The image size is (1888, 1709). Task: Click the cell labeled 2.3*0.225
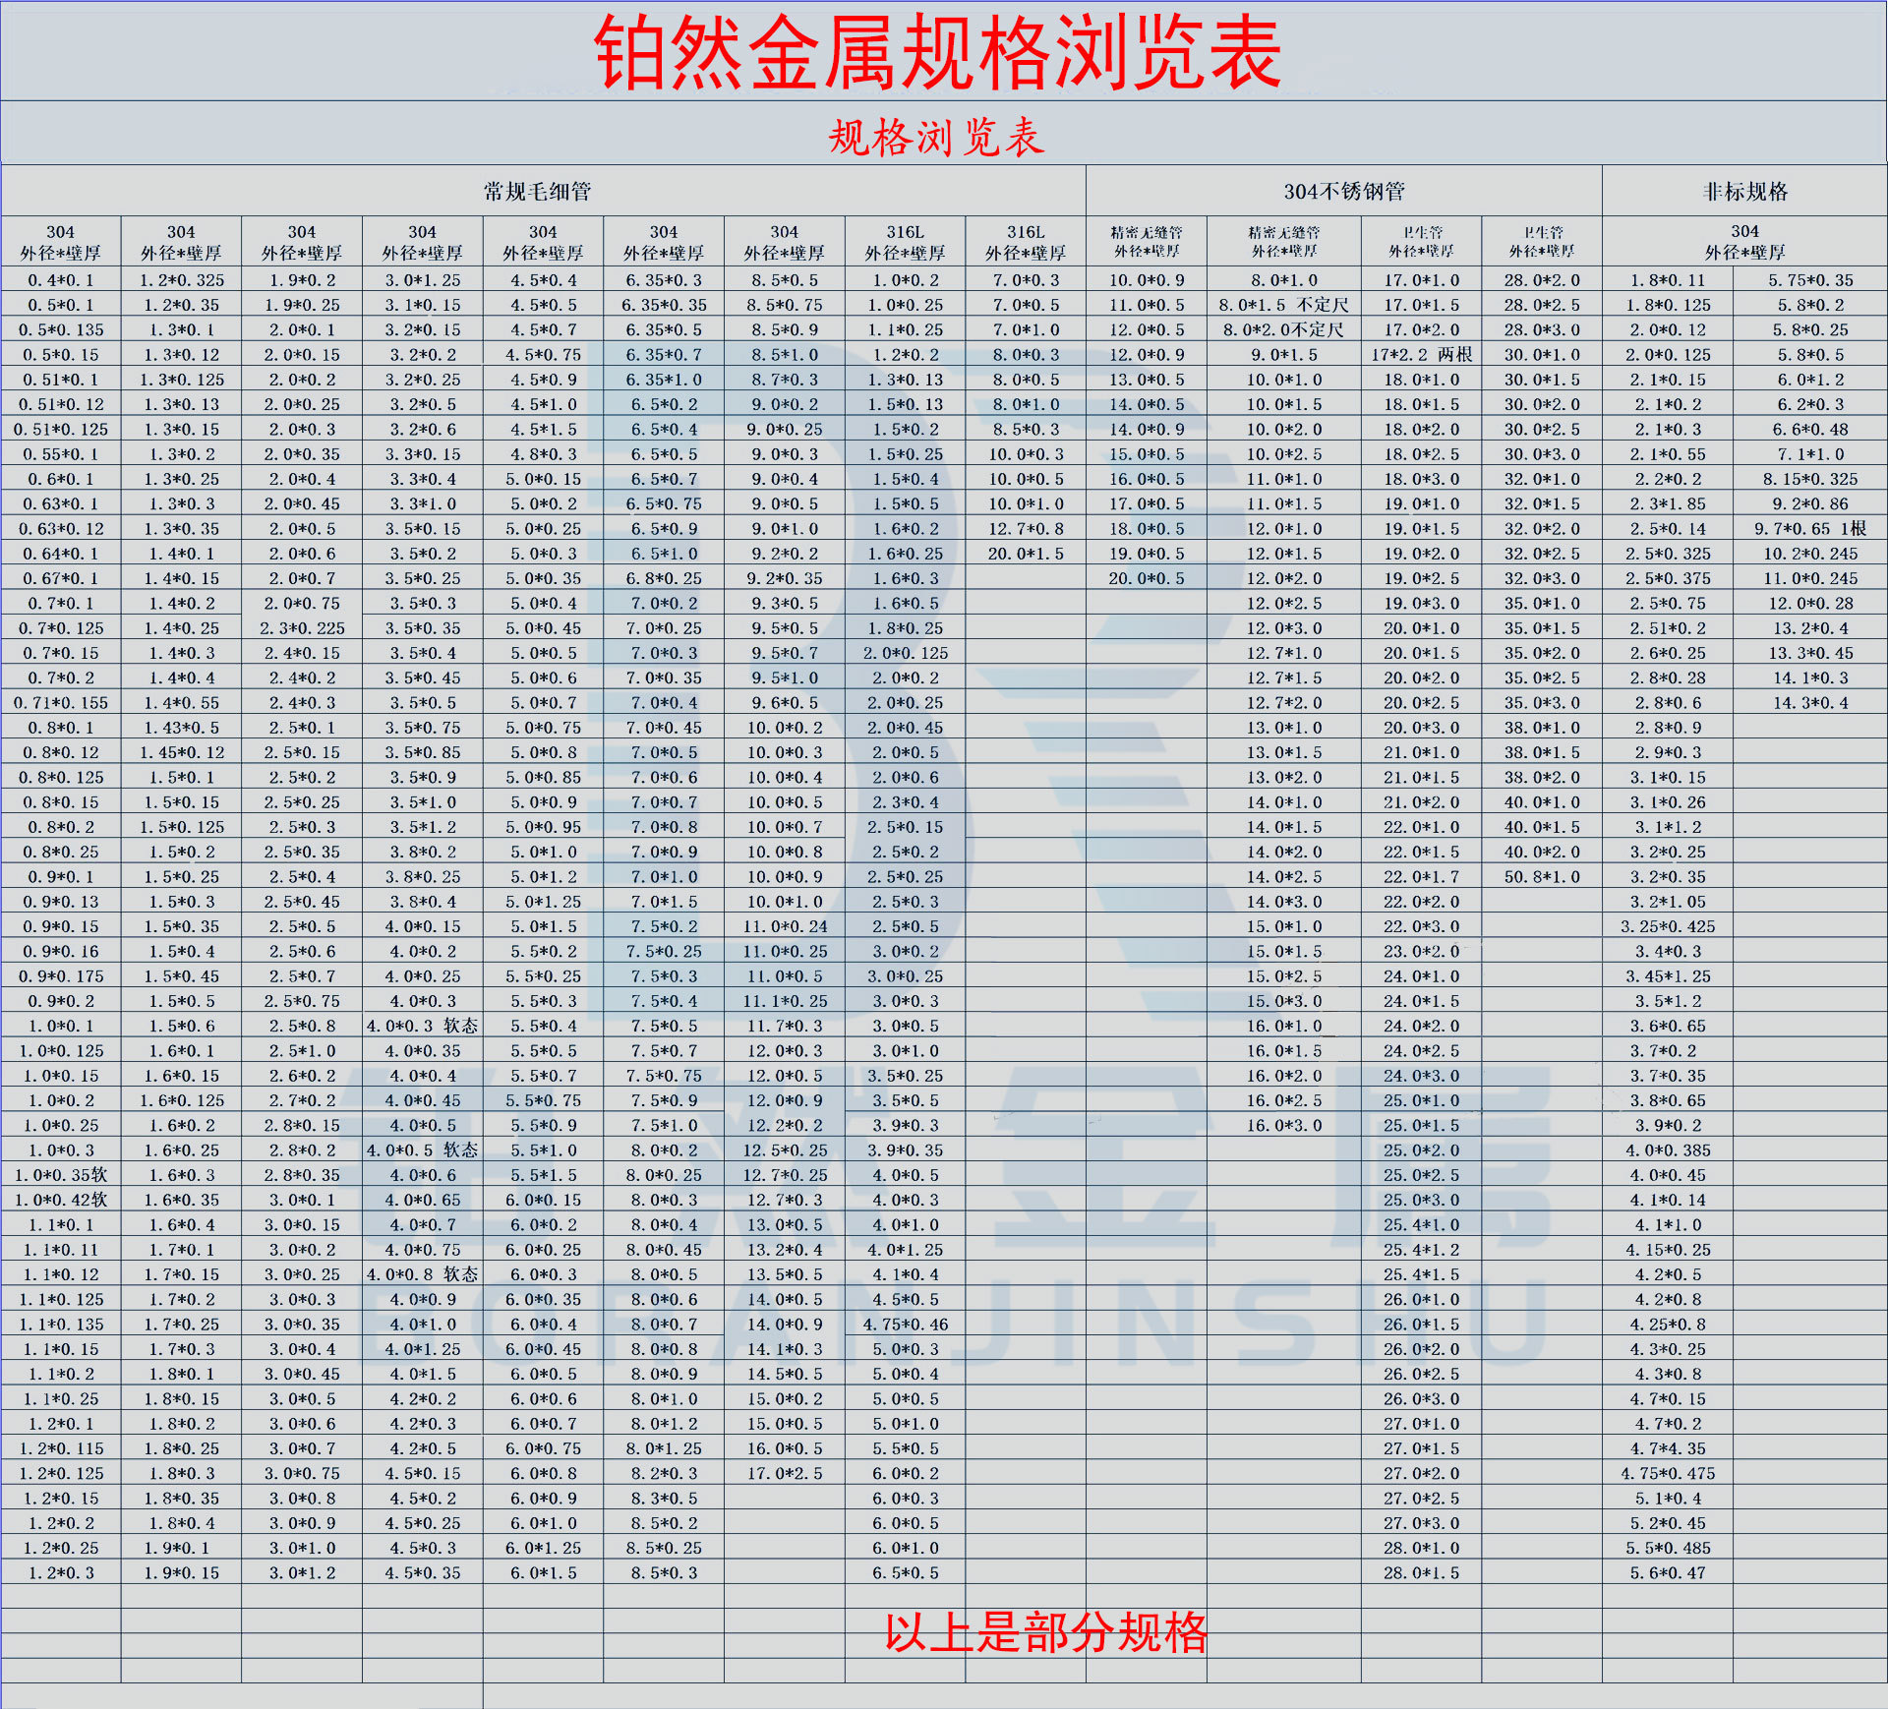300,627
